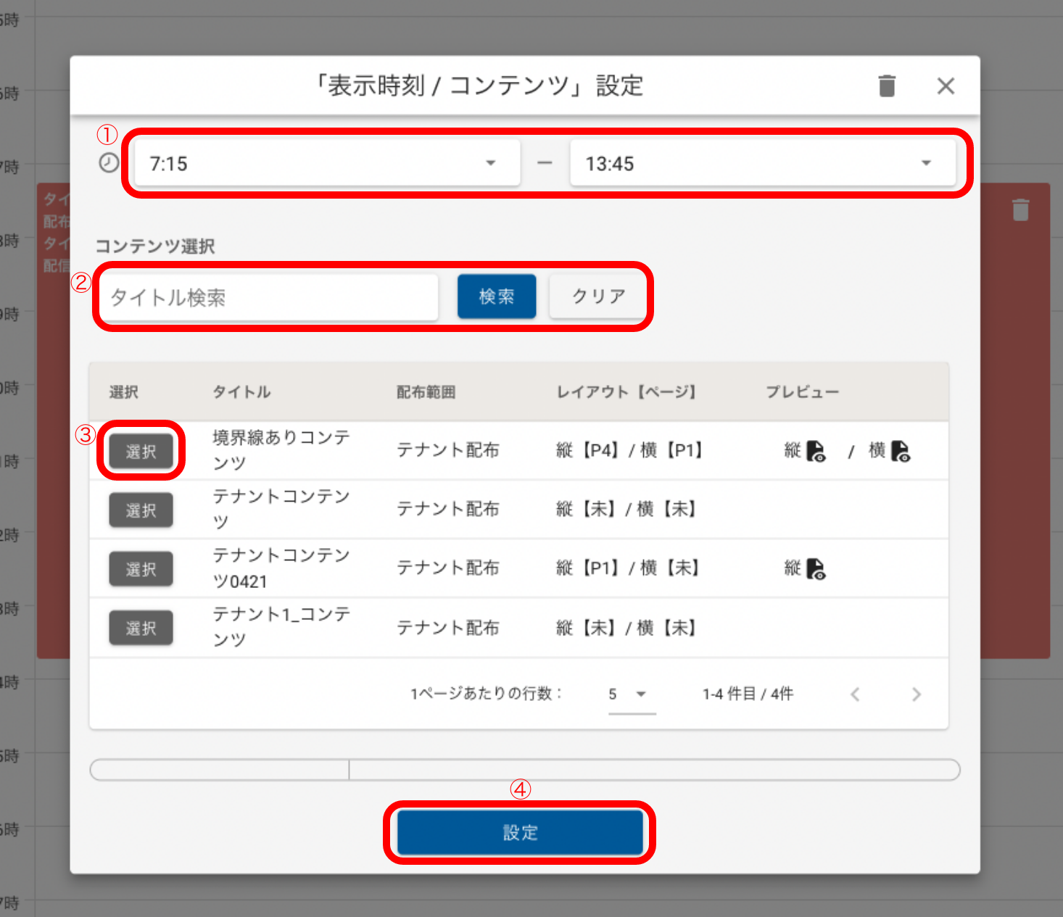Go to previous page of content list
This screenshot has height=917, width=1063.
[856, 694]
